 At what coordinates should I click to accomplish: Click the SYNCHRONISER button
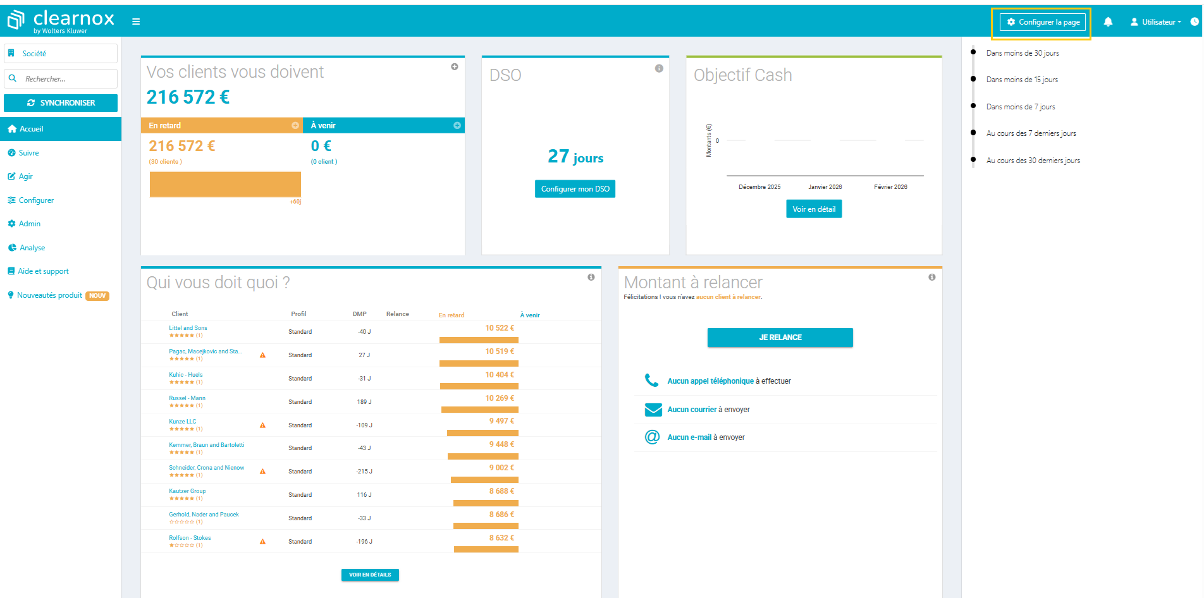pos(61,103)
